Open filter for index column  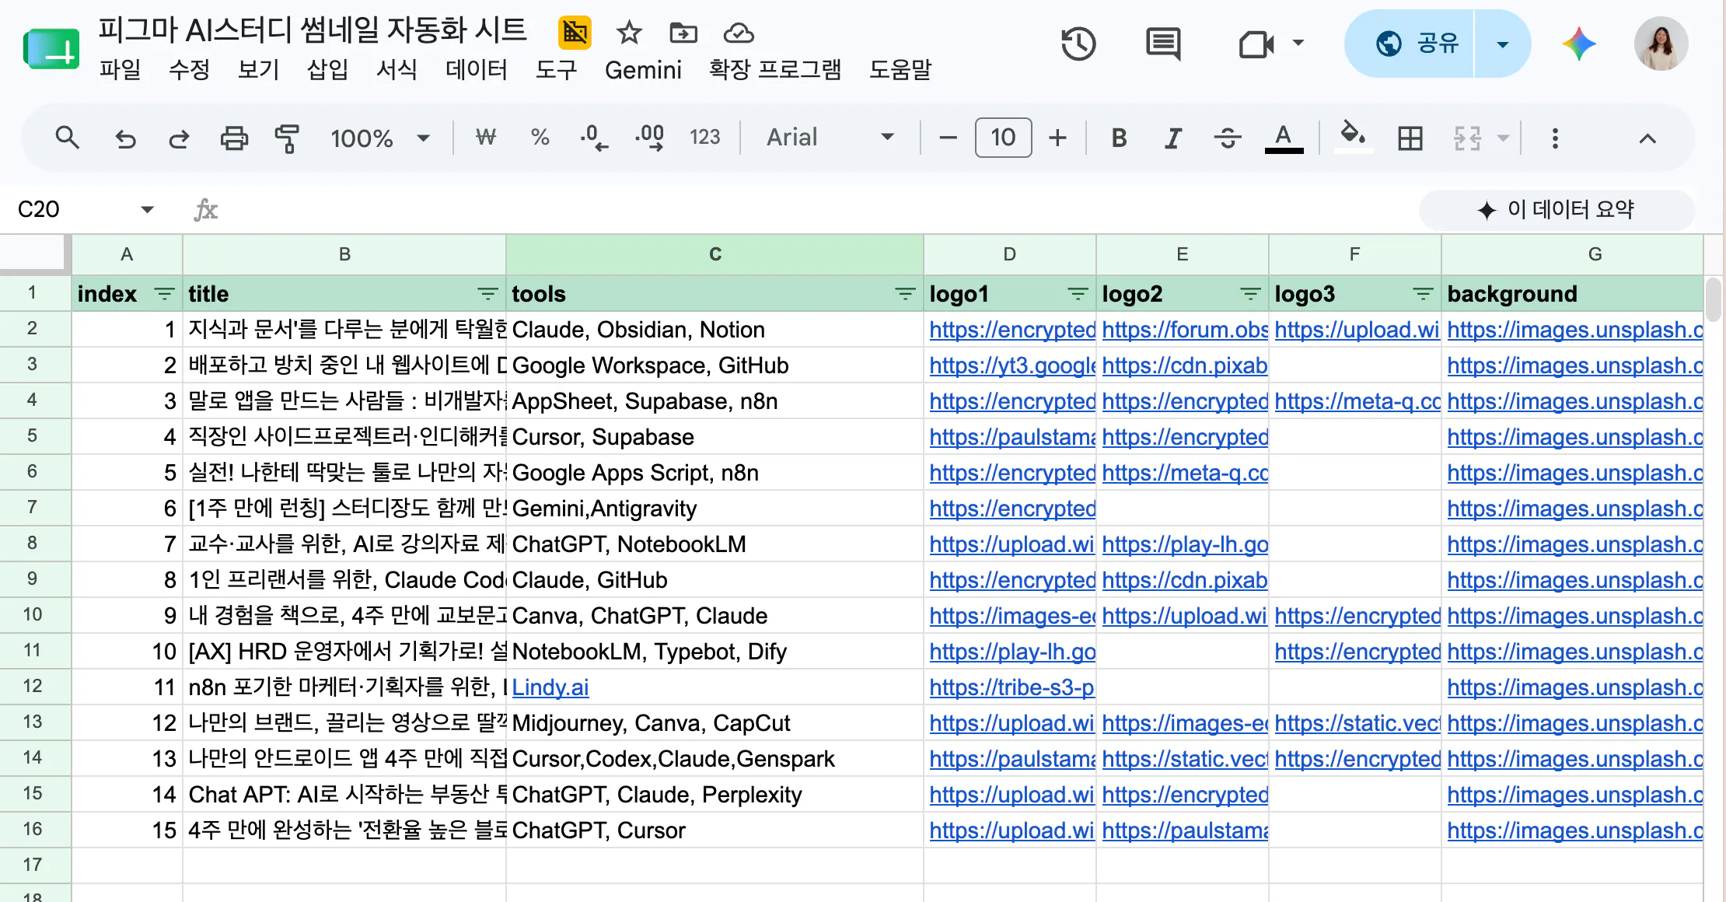coord(164,294)
